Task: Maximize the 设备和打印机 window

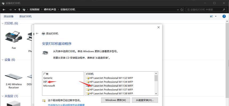Action: point(214,3)
